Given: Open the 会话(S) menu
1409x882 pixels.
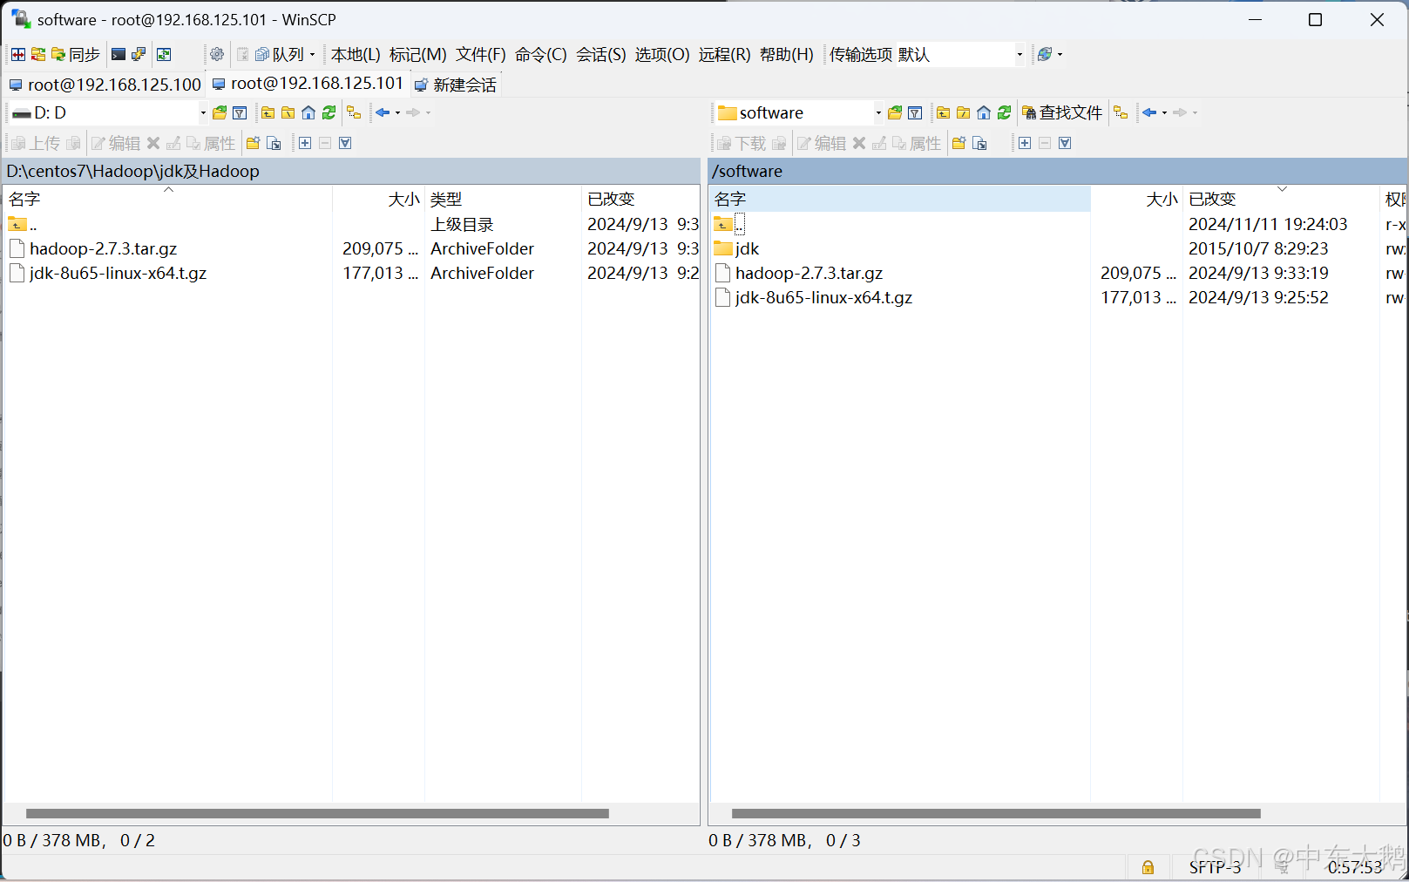Looking at the screenshot, I should coord(601,55).
